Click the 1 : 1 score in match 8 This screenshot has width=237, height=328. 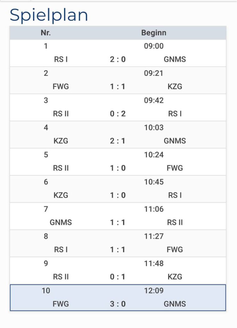118,250
